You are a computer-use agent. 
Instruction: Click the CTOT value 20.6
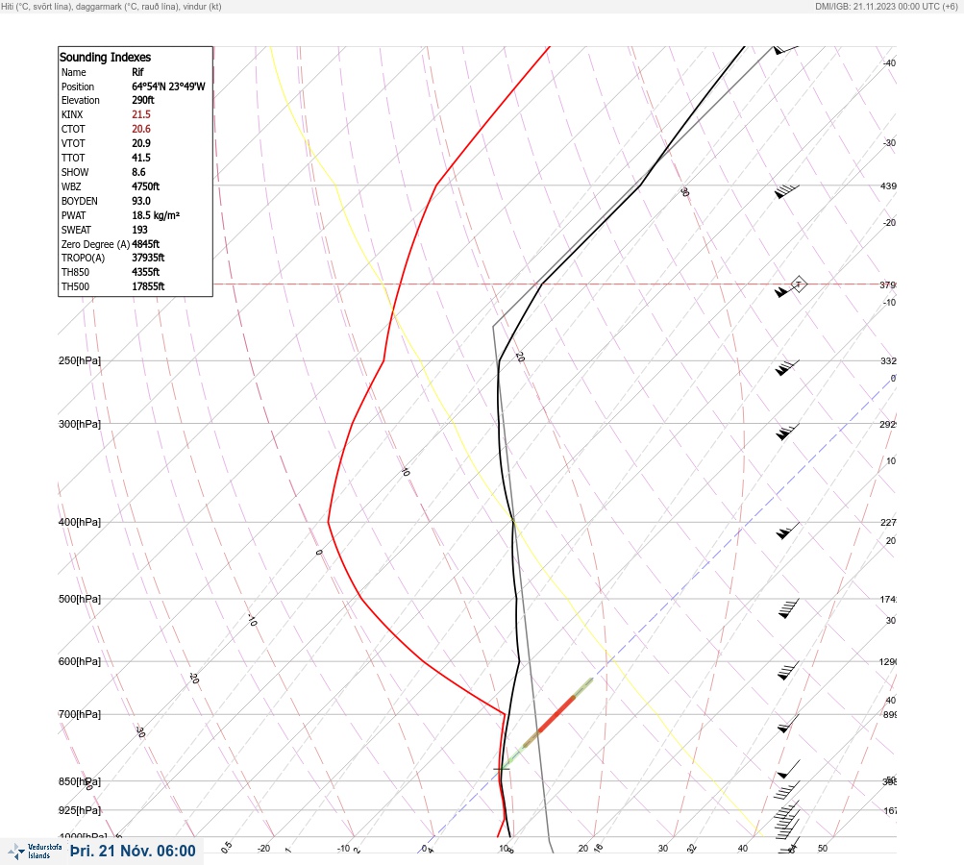pos(141,129)
